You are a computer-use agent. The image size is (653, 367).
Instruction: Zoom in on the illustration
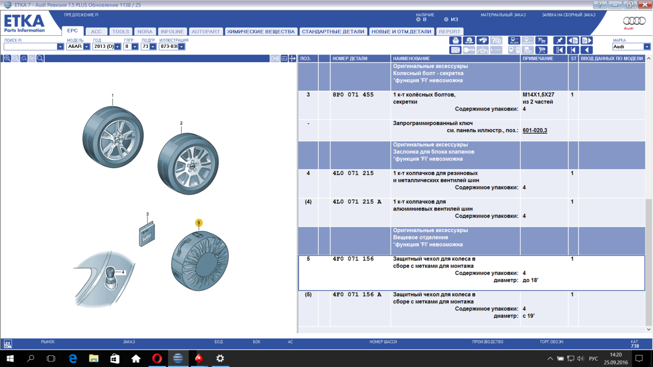click(x=7, y=59)
